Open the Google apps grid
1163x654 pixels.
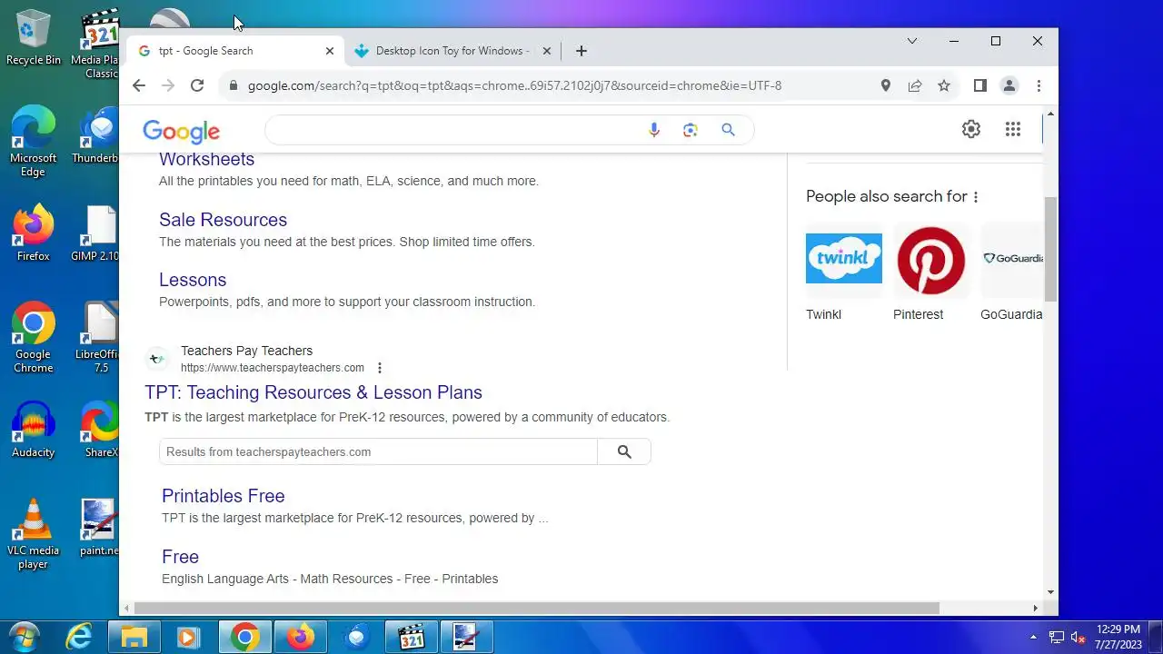(x=1013, y=129)
